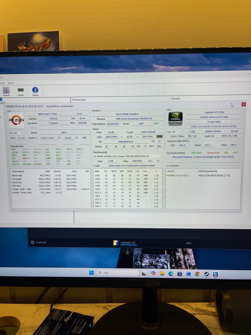Click the 192-bit bus width field
This screenshot has width=251, height=335.
point(234,131)
